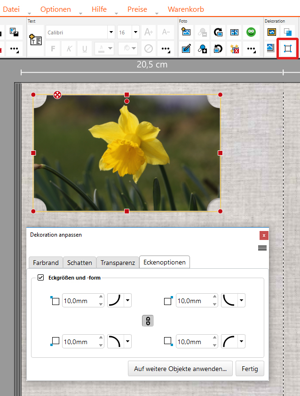Open the red-highlighted frame decoration tool
Viewport: 300px width, 396px height.
pyautogui.click(x=287, y=49)
